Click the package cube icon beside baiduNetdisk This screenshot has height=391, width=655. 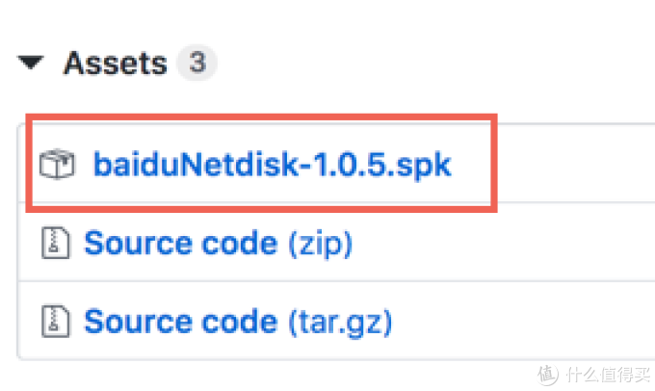(x=57, y=164)
